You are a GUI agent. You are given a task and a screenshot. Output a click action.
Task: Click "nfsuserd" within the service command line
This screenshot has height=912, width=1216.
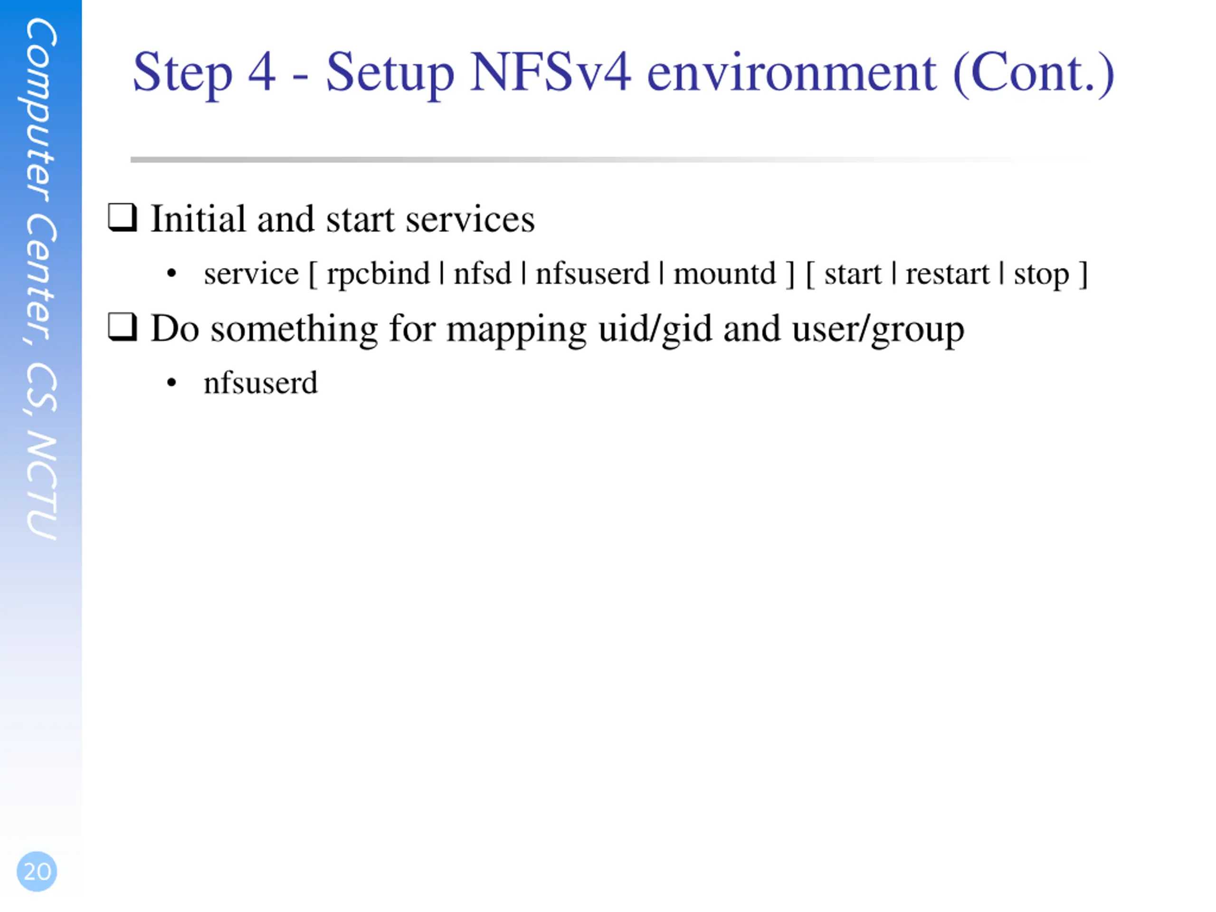pos(592,274)
